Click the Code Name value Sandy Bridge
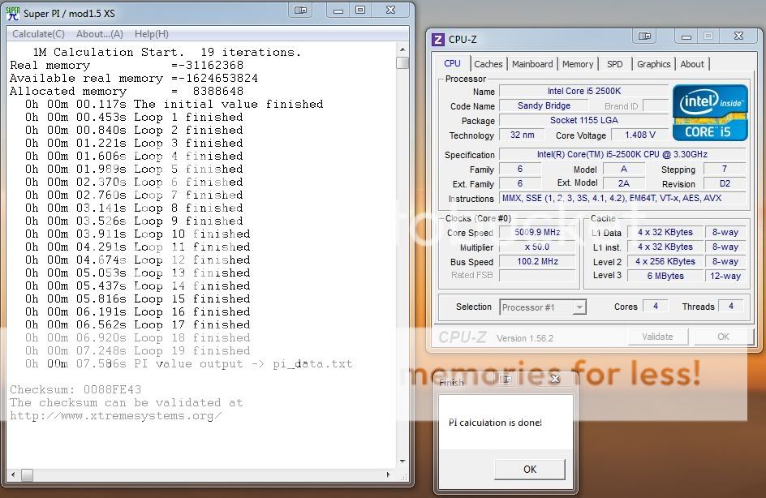Screen dimensions: 766x498 pyautogui.click(x=544, y=105)
